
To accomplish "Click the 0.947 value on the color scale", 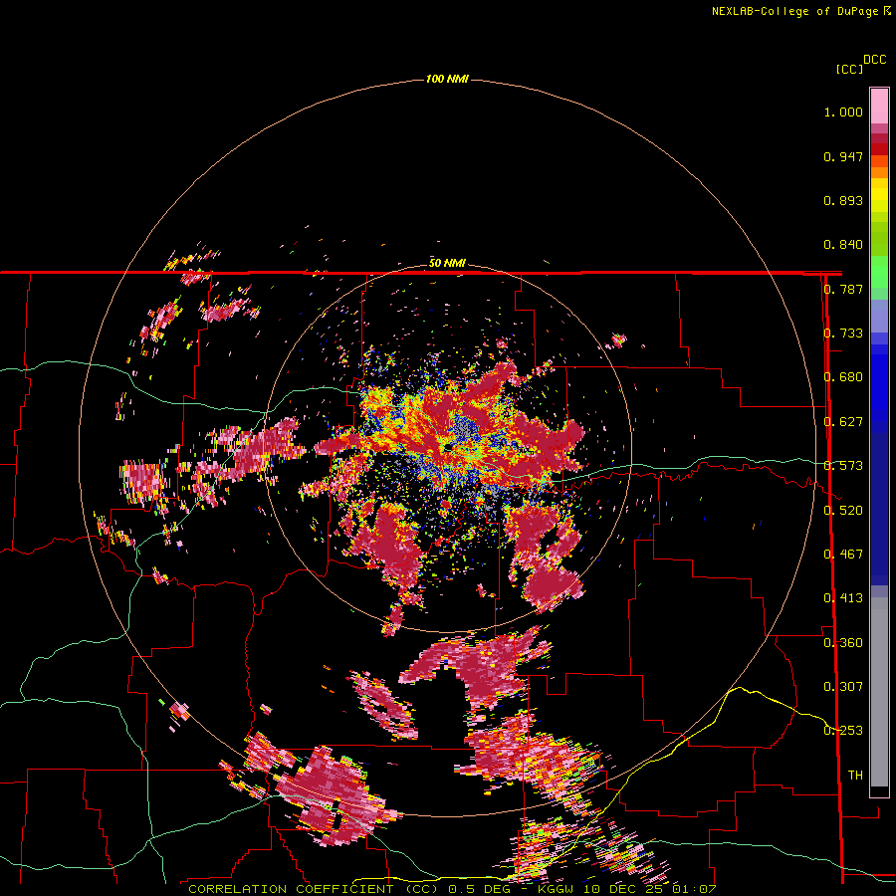I will 843,156.
